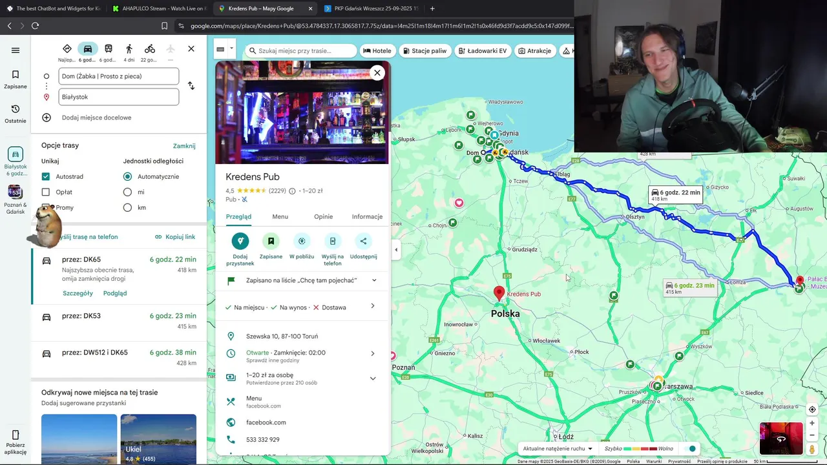
Task: Open Podgląd preview for the DK65 route
Action: click(115, 293)
